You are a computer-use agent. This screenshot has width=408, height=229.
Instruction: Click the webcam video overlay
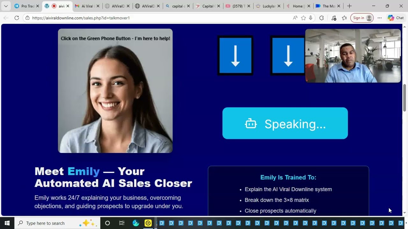point(353,56)
